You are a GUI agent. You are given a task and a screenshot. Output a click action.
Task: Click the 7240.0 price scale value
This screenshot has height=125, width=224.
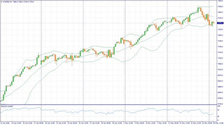click(x=220, y=41)
